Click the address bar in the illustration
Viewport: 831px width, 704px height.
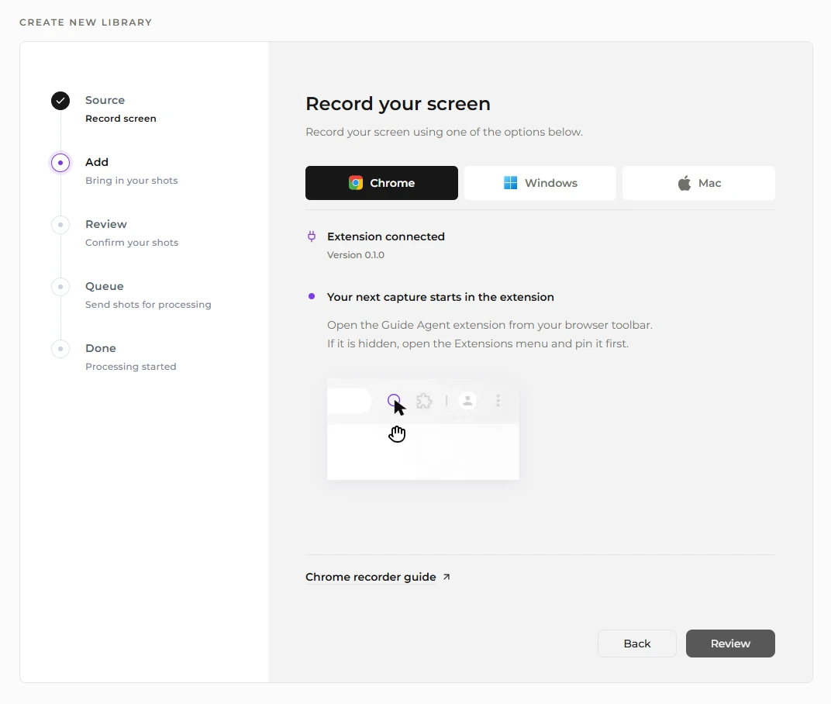[349, 402]
